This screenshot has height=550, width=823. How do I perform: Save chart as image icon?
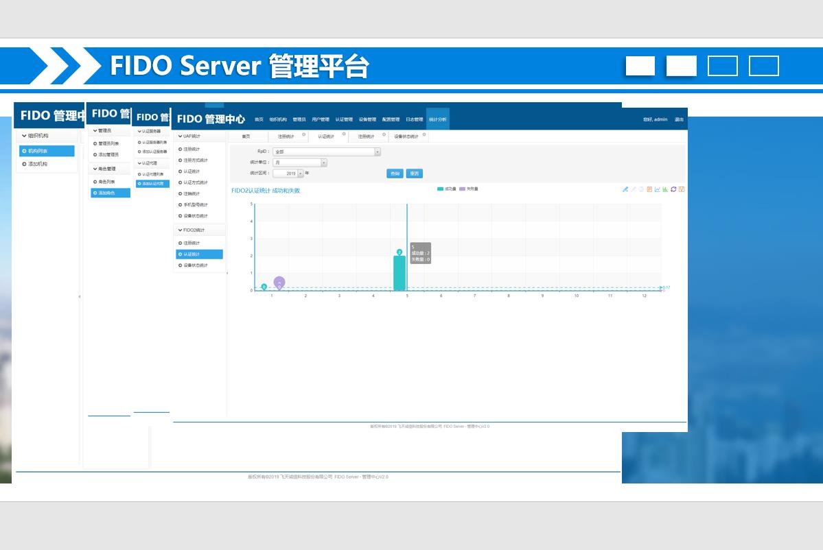point(682,189)
